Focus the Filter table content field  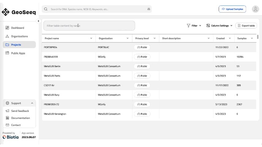[89, 26]
